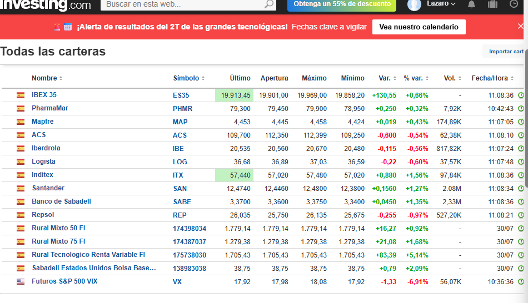
Task: Click the Spain flag beside IBEX 35
Action: 21,95
